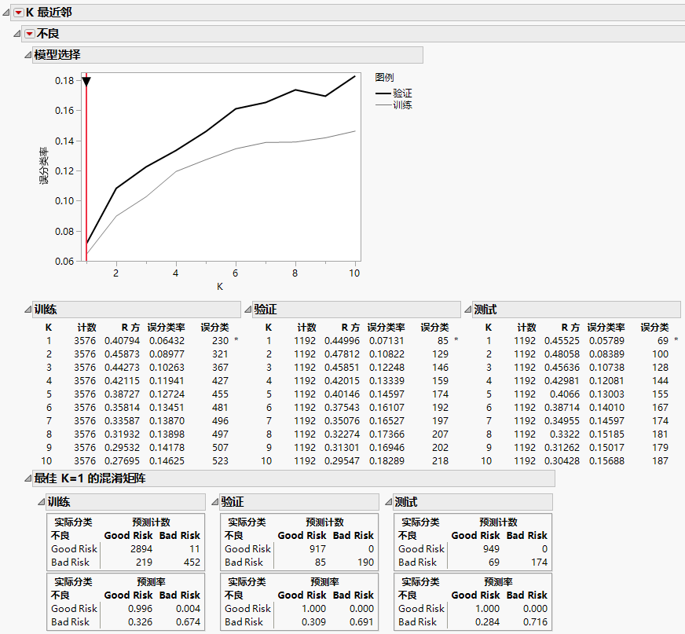Click the 验证 thick line legend swatch
This screenshot has height=634, width=685.
(x=383, y=93)
